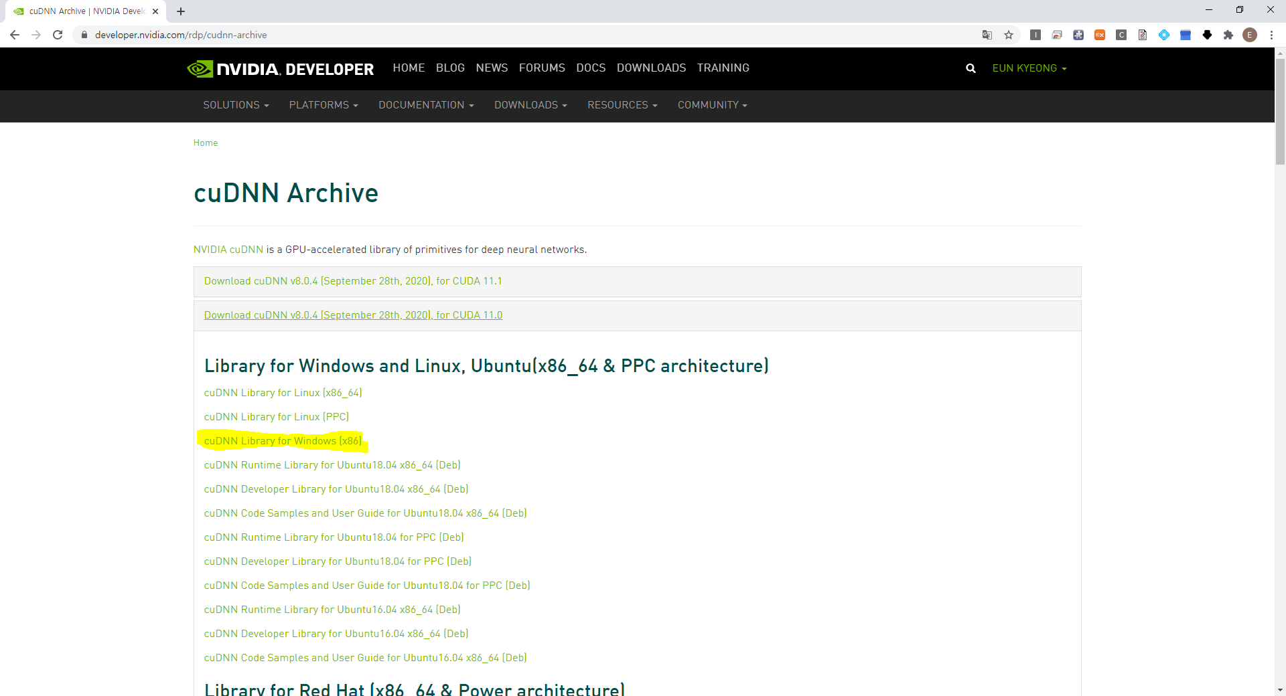
Task: Click the browser forward arrow
Action: [x=36, y=35]
